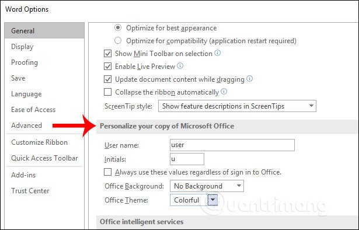Open the Trust Center category
Screen dimensions: 359x230
tap(30, 191)
